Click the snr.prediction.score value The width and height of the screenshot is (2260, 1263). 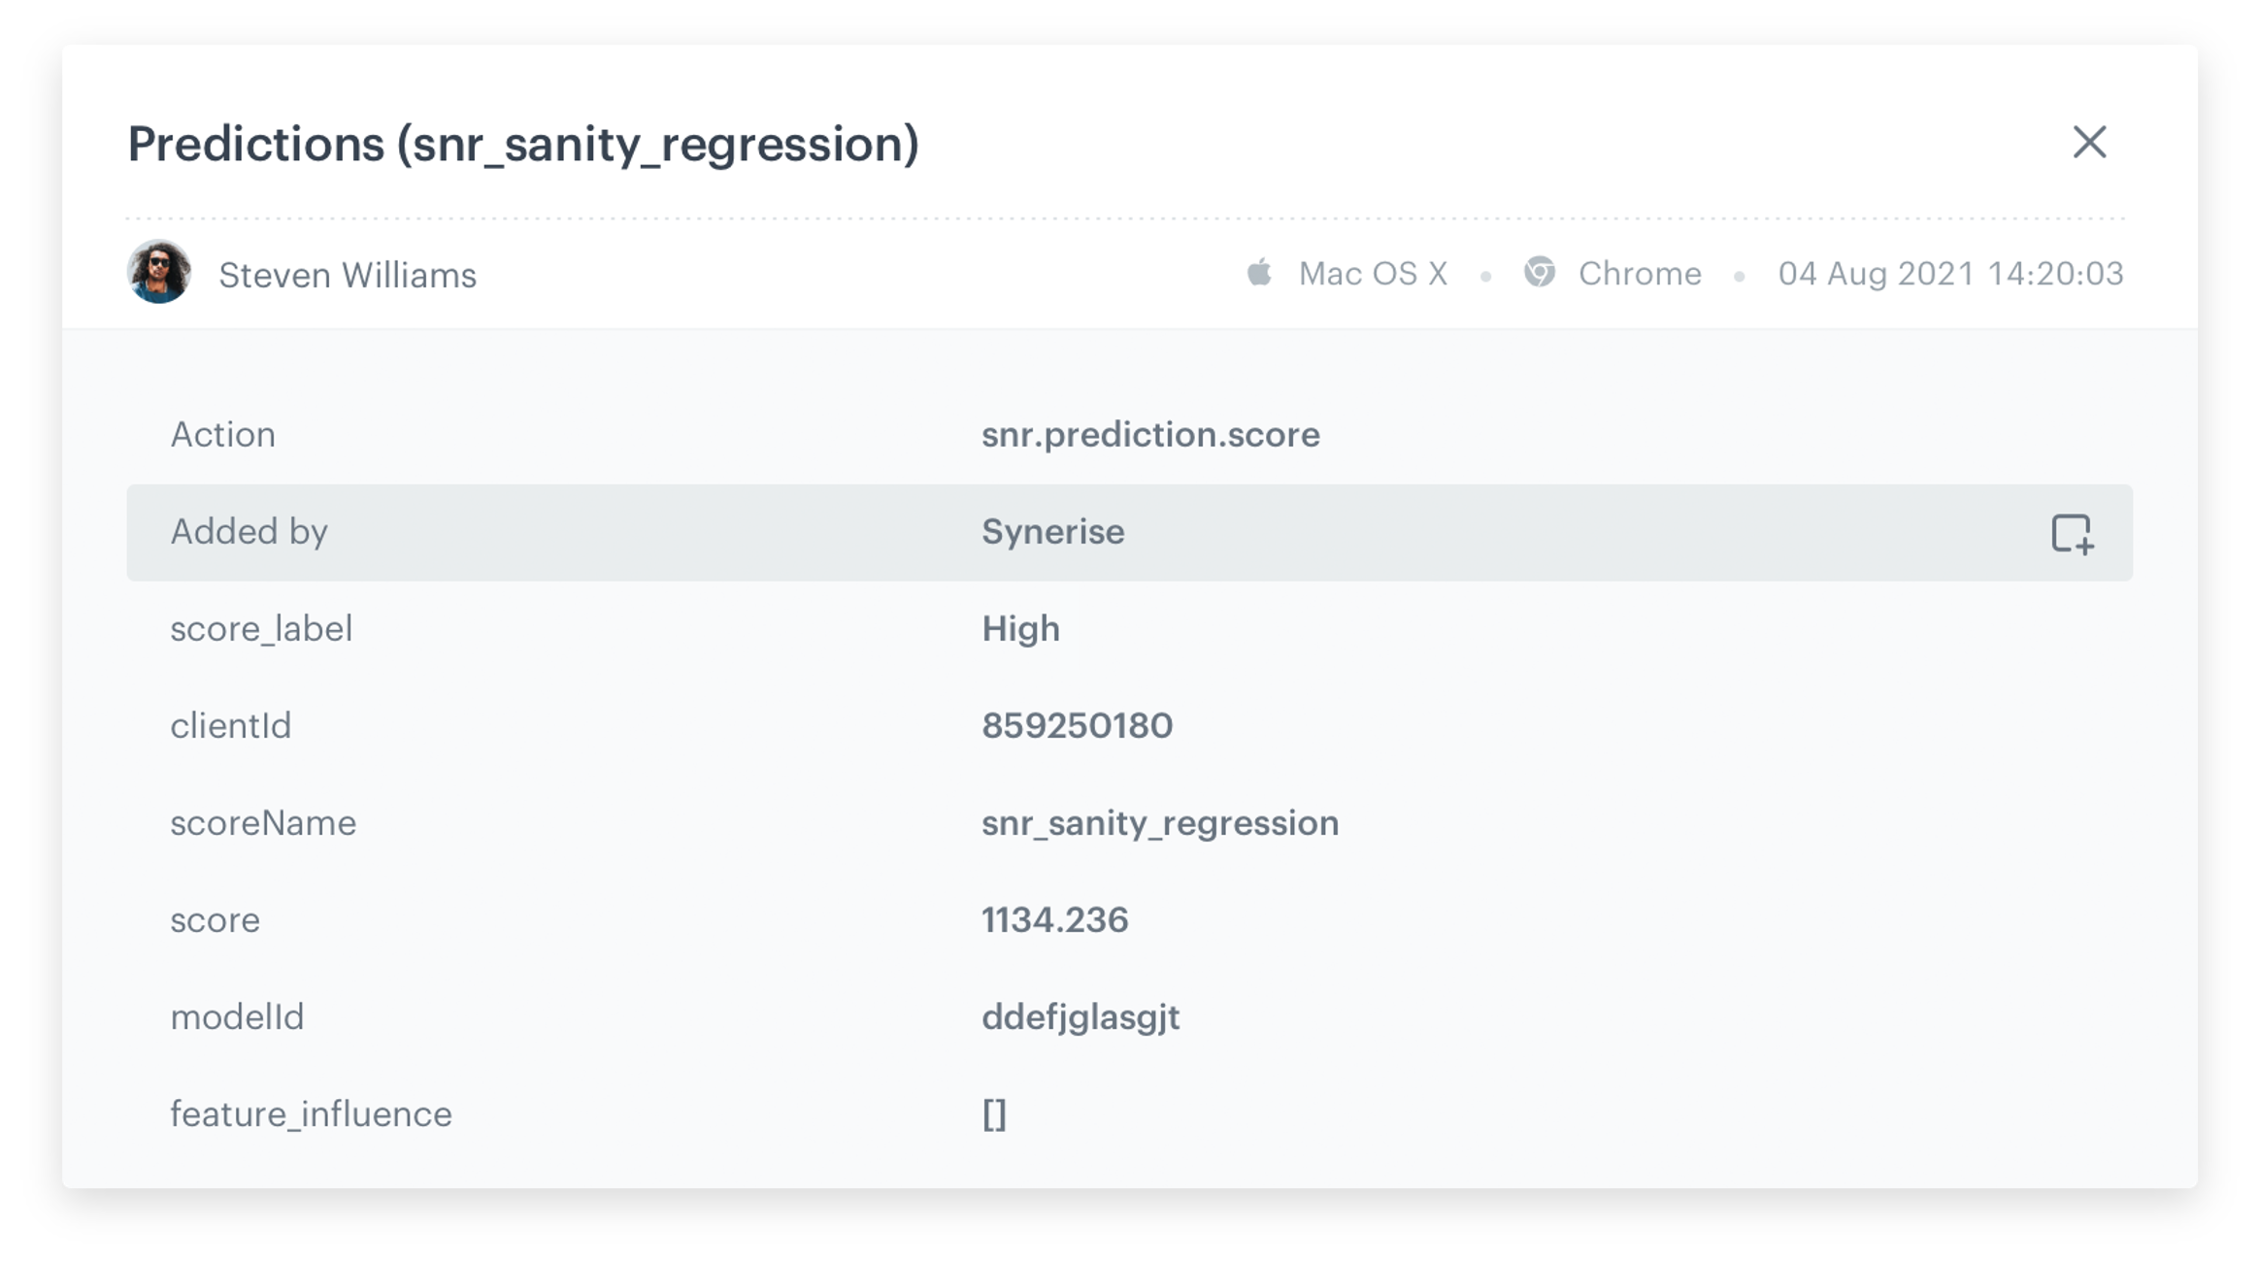click(1149, 435)
